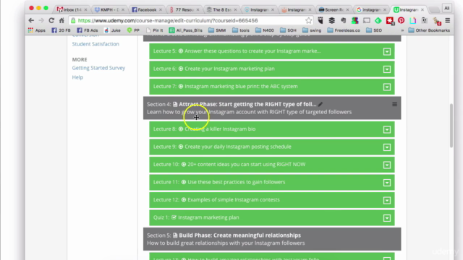463x260 pixels.
Task: Click the quiz checkmark icon in Quiz 1
Action: (x=174, y=217)
